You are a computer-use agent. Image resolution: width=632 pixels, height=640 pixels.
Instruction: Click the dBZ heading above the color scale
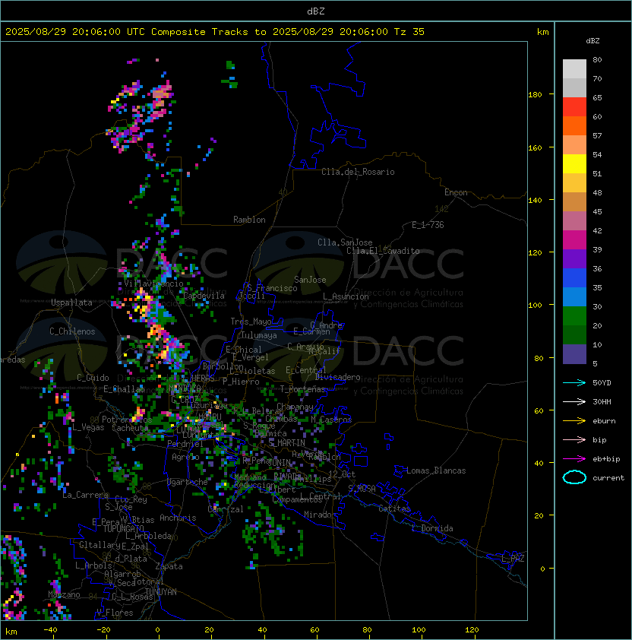click(592, 41)
